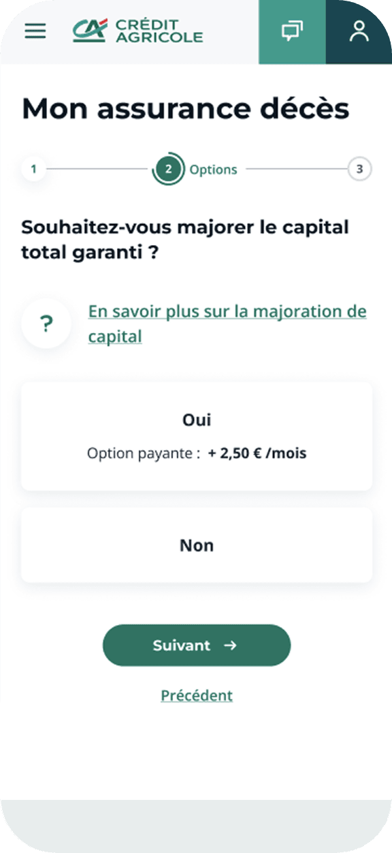Open the hamburger navigation menu

click(35, 31)
